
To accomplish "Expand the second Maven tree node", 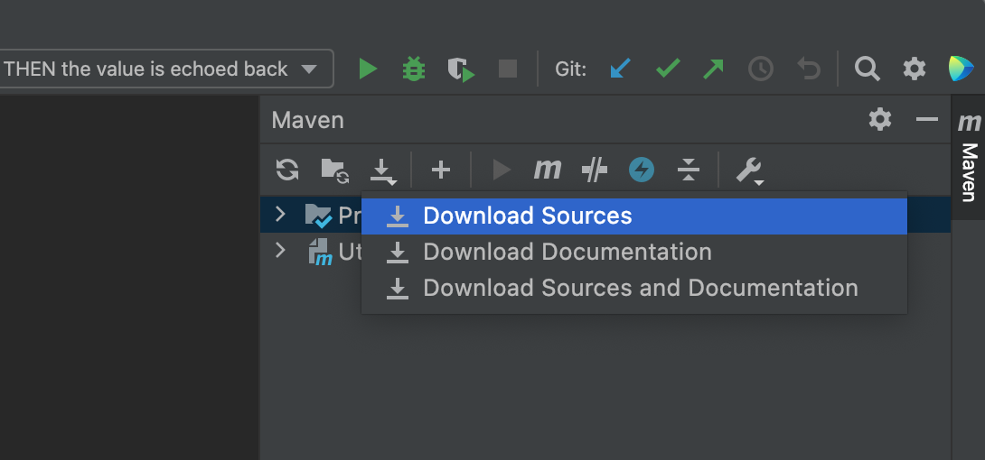I will click(281, 251).
